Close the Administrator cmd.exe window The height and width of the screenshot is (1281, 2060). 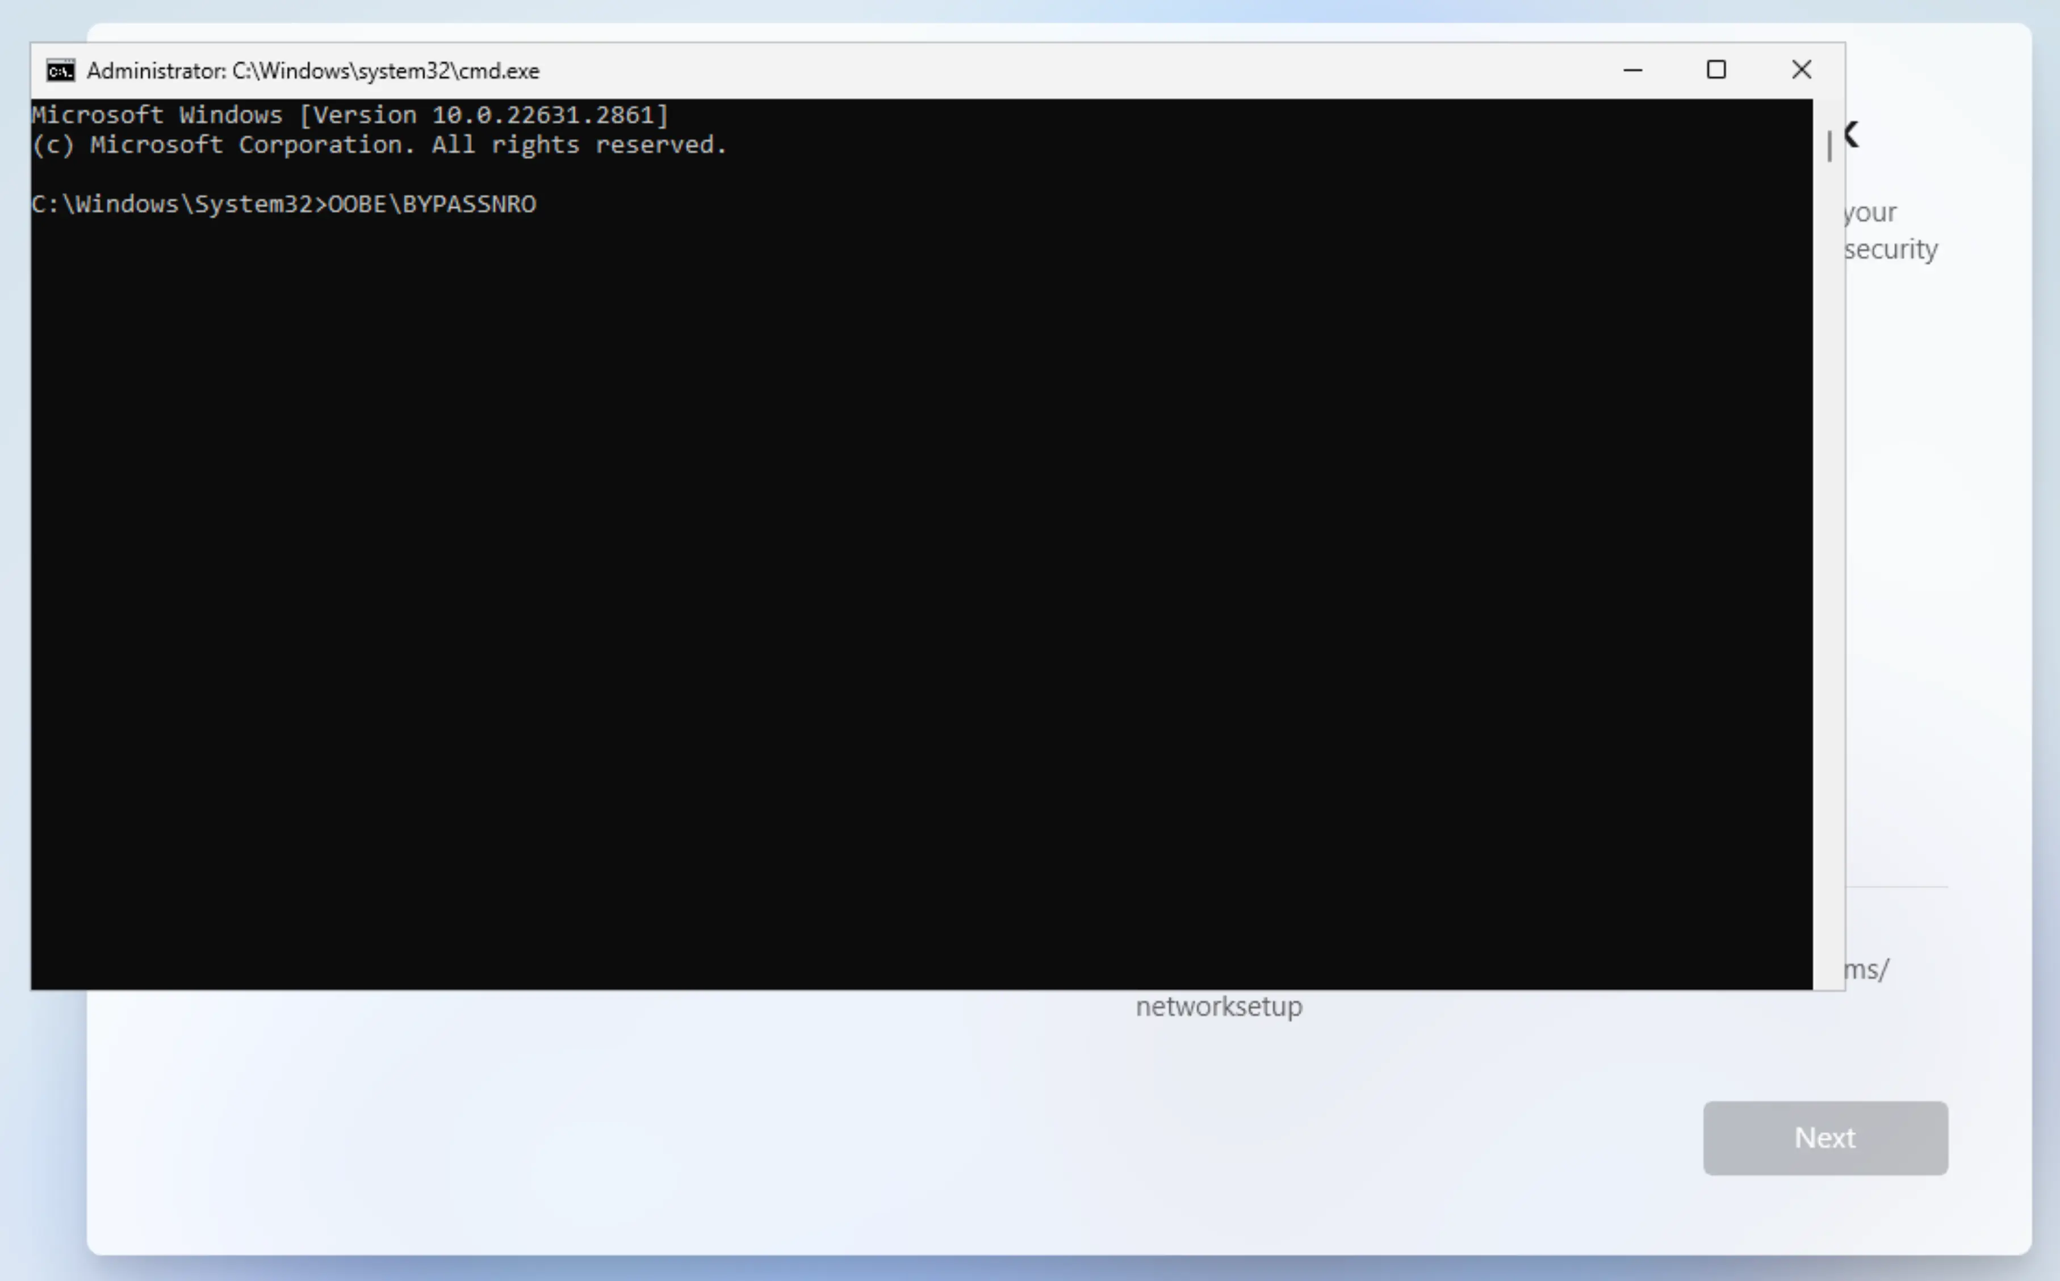[x=1802, y=70]
